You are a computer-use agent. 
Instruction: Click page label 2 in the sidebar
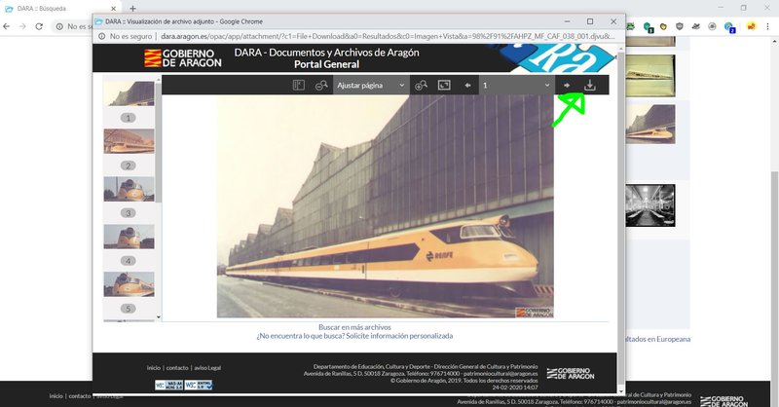[129, 166]
